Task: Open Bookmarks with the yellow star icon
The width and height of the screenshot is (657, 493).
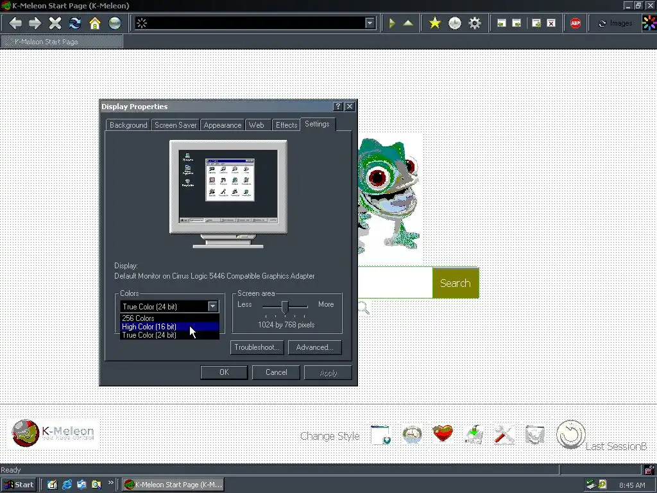Action: 435,23
